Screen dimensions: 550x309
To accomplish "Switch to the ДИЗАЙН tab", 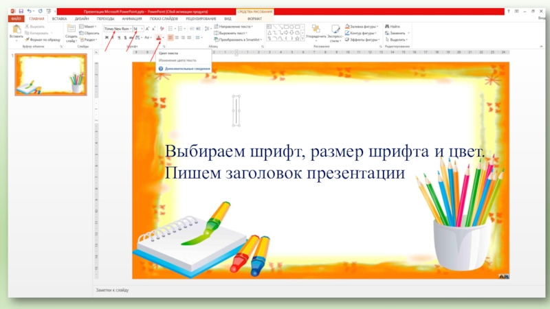I will 82,19.
